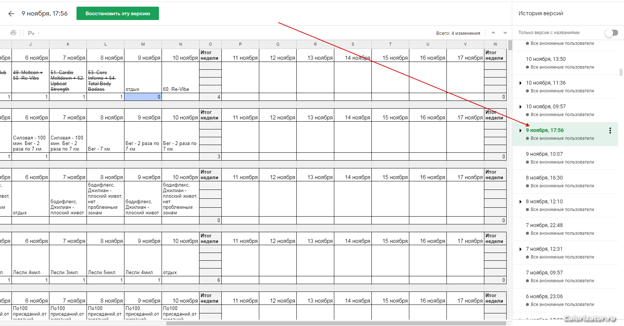Jump to next change with the down chevron

point(505,33)
